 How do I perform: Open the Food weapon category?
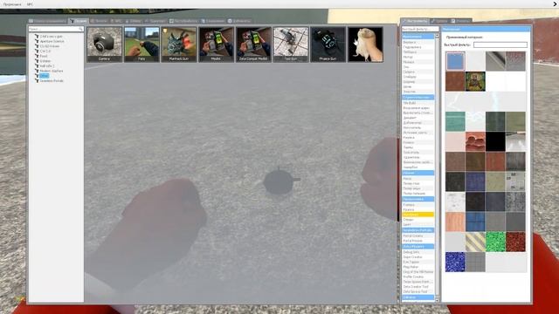[x=44, y=56]
